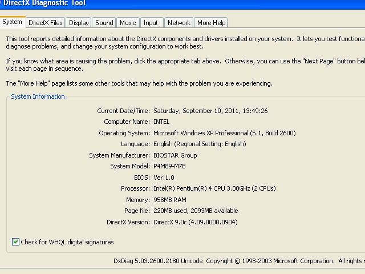Click the Microsoft Windows XP Professional value
Viewport: 365px width, 274px height.
click(224, 133)
